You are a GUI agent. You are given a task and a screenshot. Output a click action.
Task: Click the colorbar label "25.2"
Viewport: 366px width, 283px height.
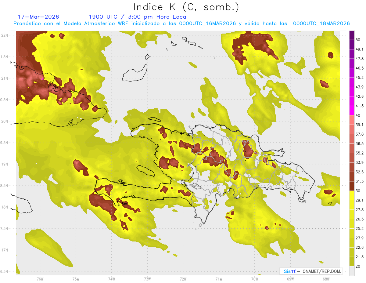360,229
